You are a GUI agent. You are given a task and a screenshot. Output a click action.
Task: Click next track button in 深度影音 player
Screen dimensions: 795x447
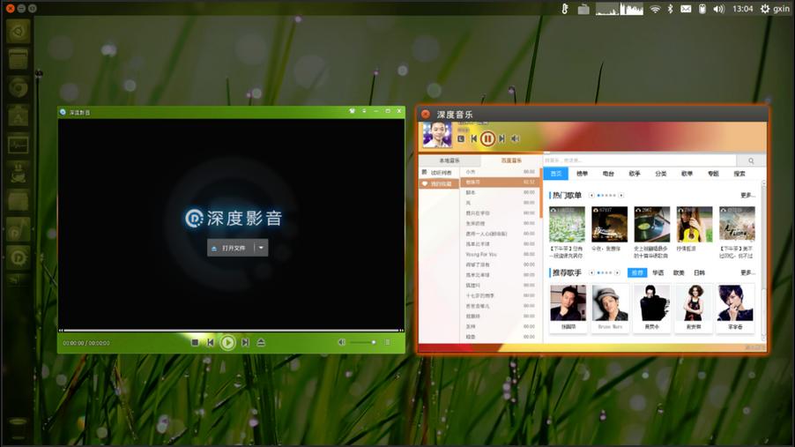pos(245,342)
